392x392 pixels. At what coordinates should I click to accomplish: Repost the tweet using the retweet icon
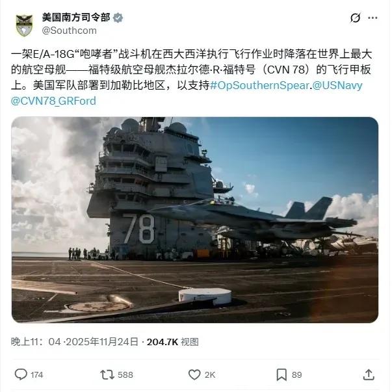point(107,374)
